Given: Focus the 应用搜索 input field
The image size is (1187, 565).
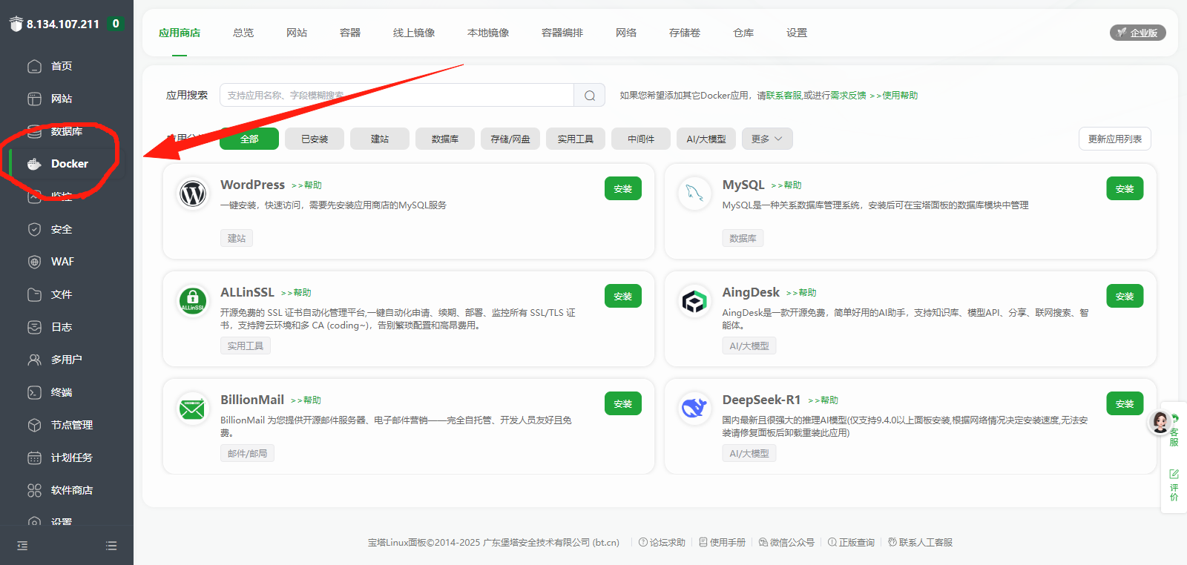Looking at the screenshot, I should (x=397, y=95).
